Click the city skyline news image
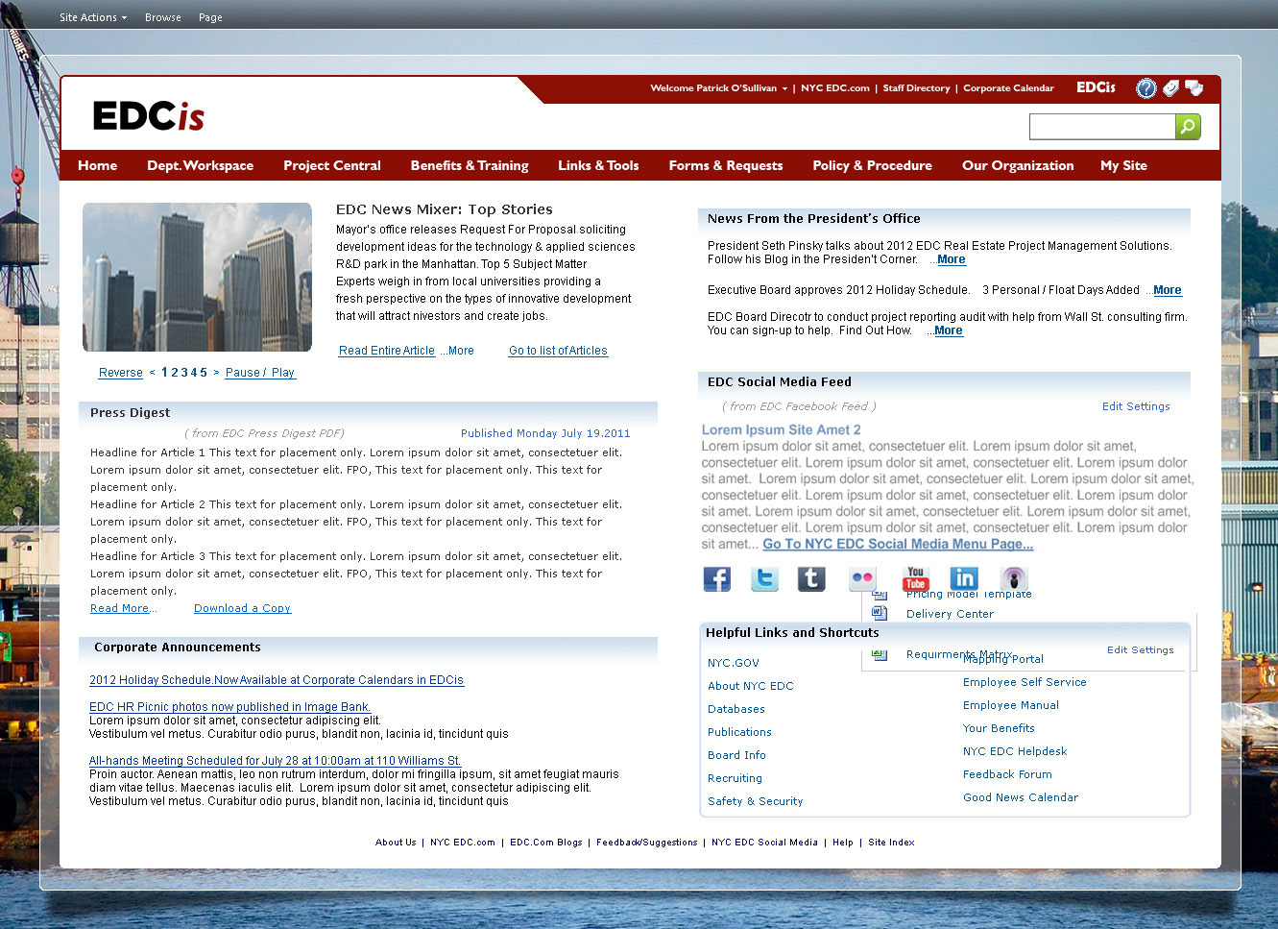1278x929 pixels. [x=197, y=277]
